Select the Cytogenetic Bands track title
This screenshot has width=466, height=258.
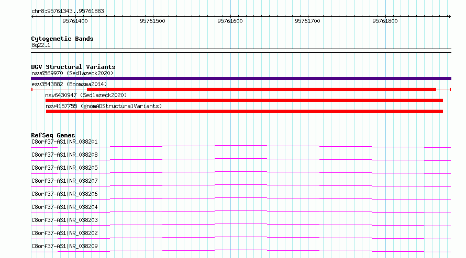[62, 39]
